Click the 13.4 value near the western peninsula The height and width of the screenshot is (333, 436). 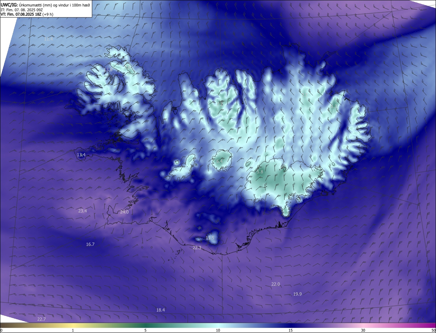click(81, 155)
